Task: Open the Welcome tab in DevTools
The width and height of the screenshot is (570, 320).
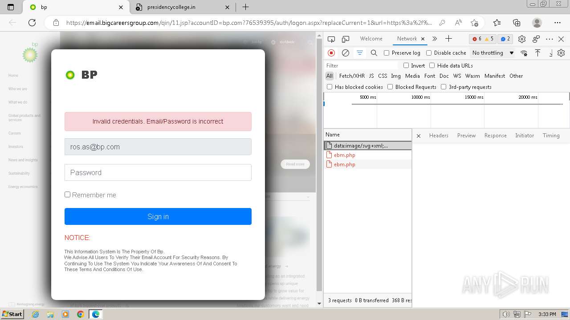Action: [371, 39]
